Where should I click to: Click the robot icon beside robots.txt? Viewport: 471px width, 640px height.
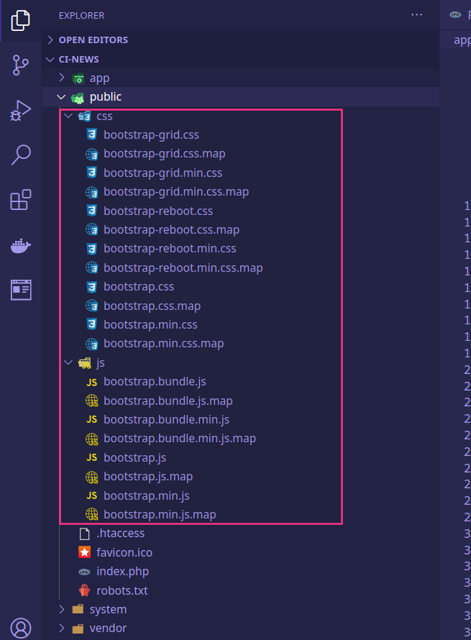pyautogui.click(x=84, y=590)
